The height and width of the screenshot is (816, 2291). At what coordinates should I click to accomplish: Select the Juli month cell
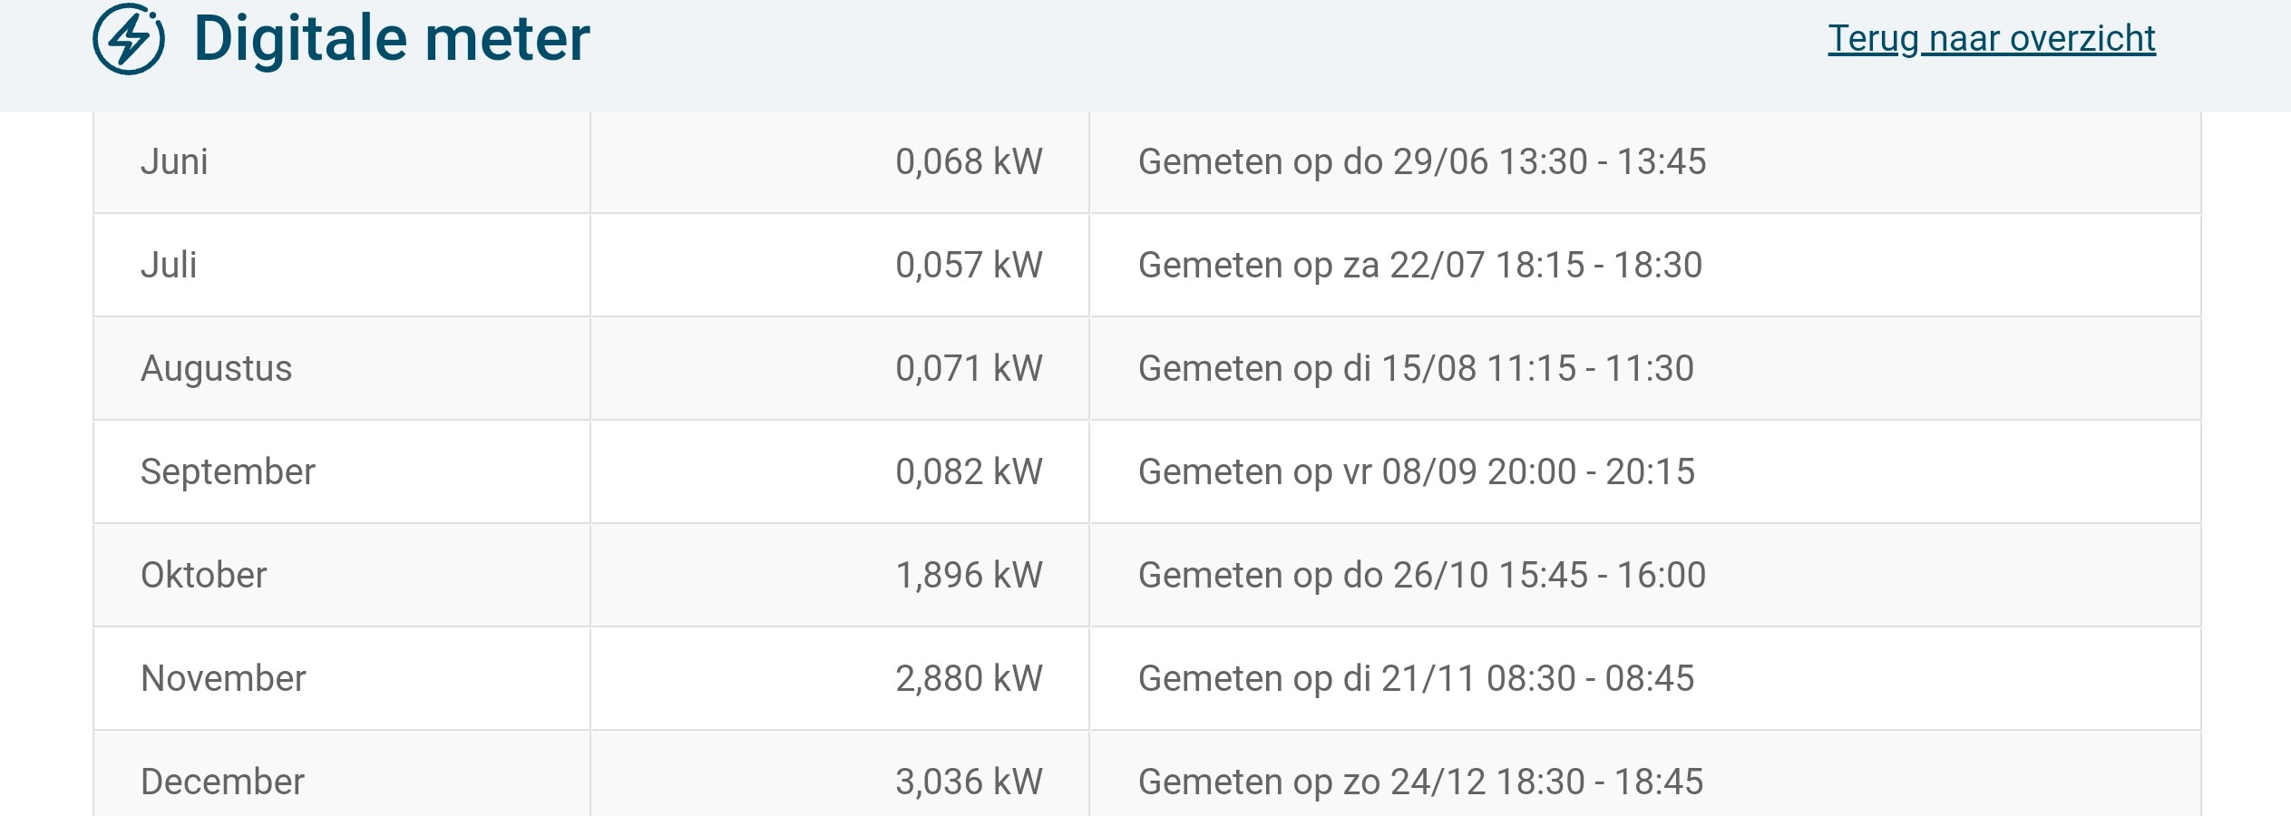pyautogui.click(x=169, y=266)
